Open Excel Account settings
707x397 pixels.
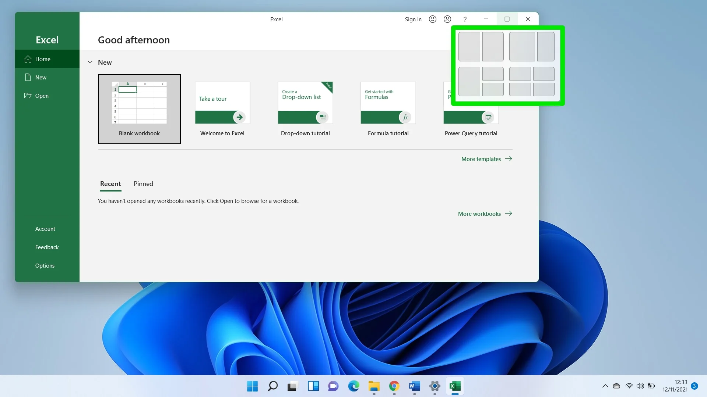pyautogui.click(x=45, y=228)
